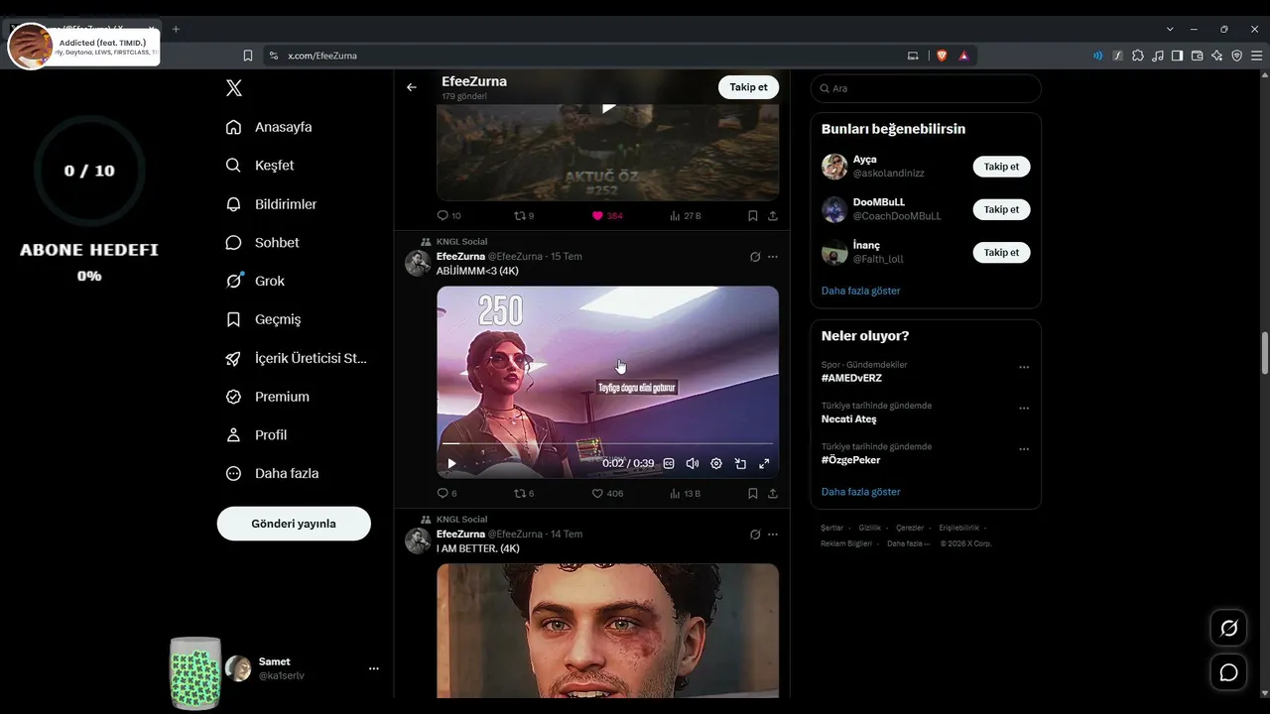1270x714 pixels.
Task: Open Brave Wallet in the toolbar
Action: (1197, 56)
